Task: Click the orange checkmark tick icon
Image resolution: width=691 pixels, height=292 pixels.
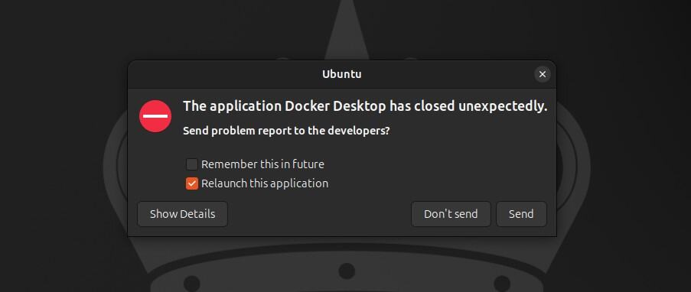Action: pyautogui.click(x=192, y=183)
